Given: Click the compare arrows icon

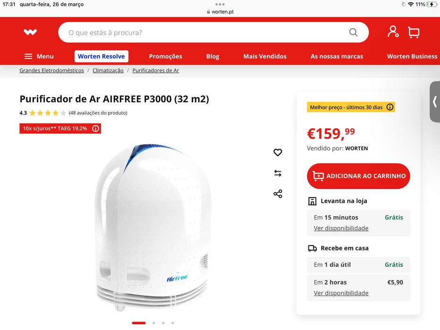Looking at the screenshot, I should pos(277,173).
